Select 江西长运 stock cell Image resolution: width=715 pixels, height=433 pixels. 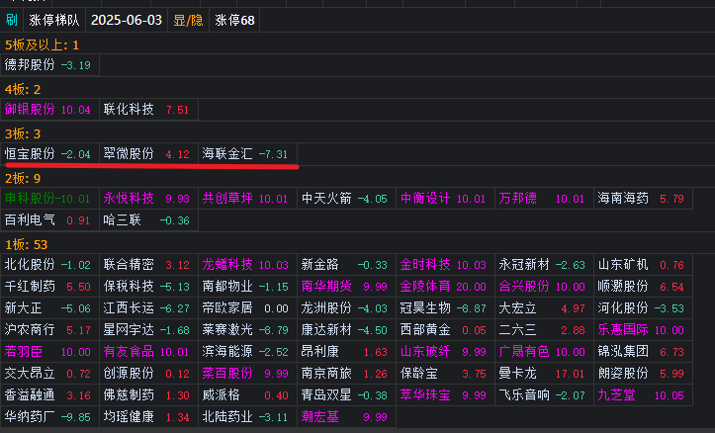pyautogui.click(x=148, y=308)
